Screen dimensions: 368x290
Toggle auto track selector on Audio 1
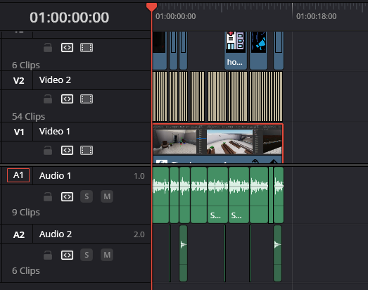[67, 196]
